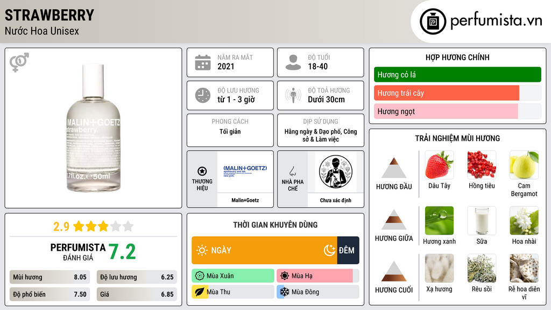Click the 2.9 star rating number

click(x=61, y=227)
